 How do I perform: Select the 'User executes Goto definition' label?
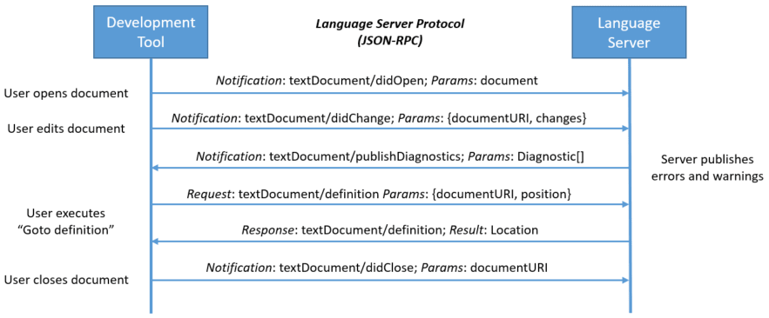point(66,222)
